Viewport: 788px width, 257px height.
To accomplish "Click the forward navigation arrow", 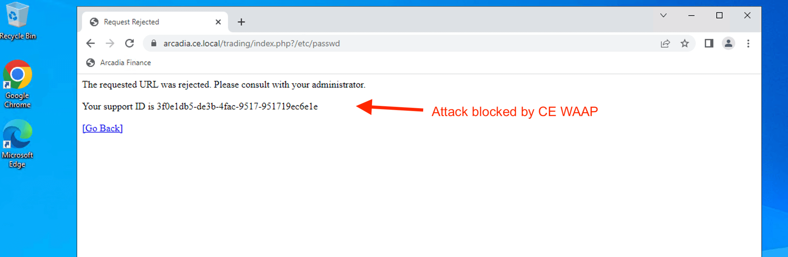I will click(x=110, y=43).
